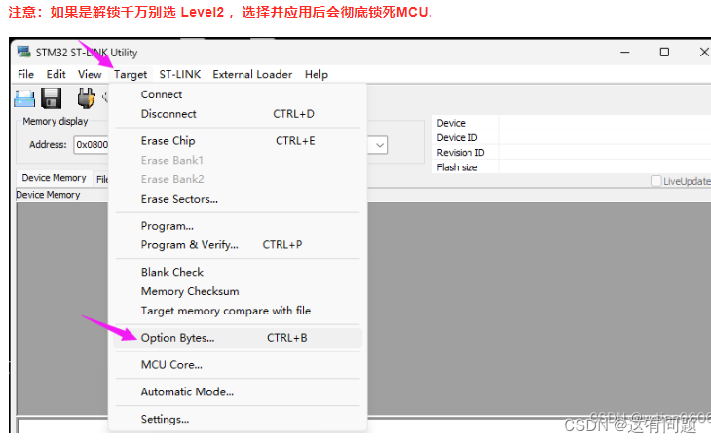
Task: Open the Help menu
Action: coord(317,74)
